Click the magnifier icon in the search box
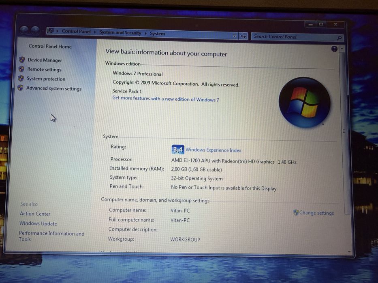This screenshot has width=378, height=283. click(339, 38)
